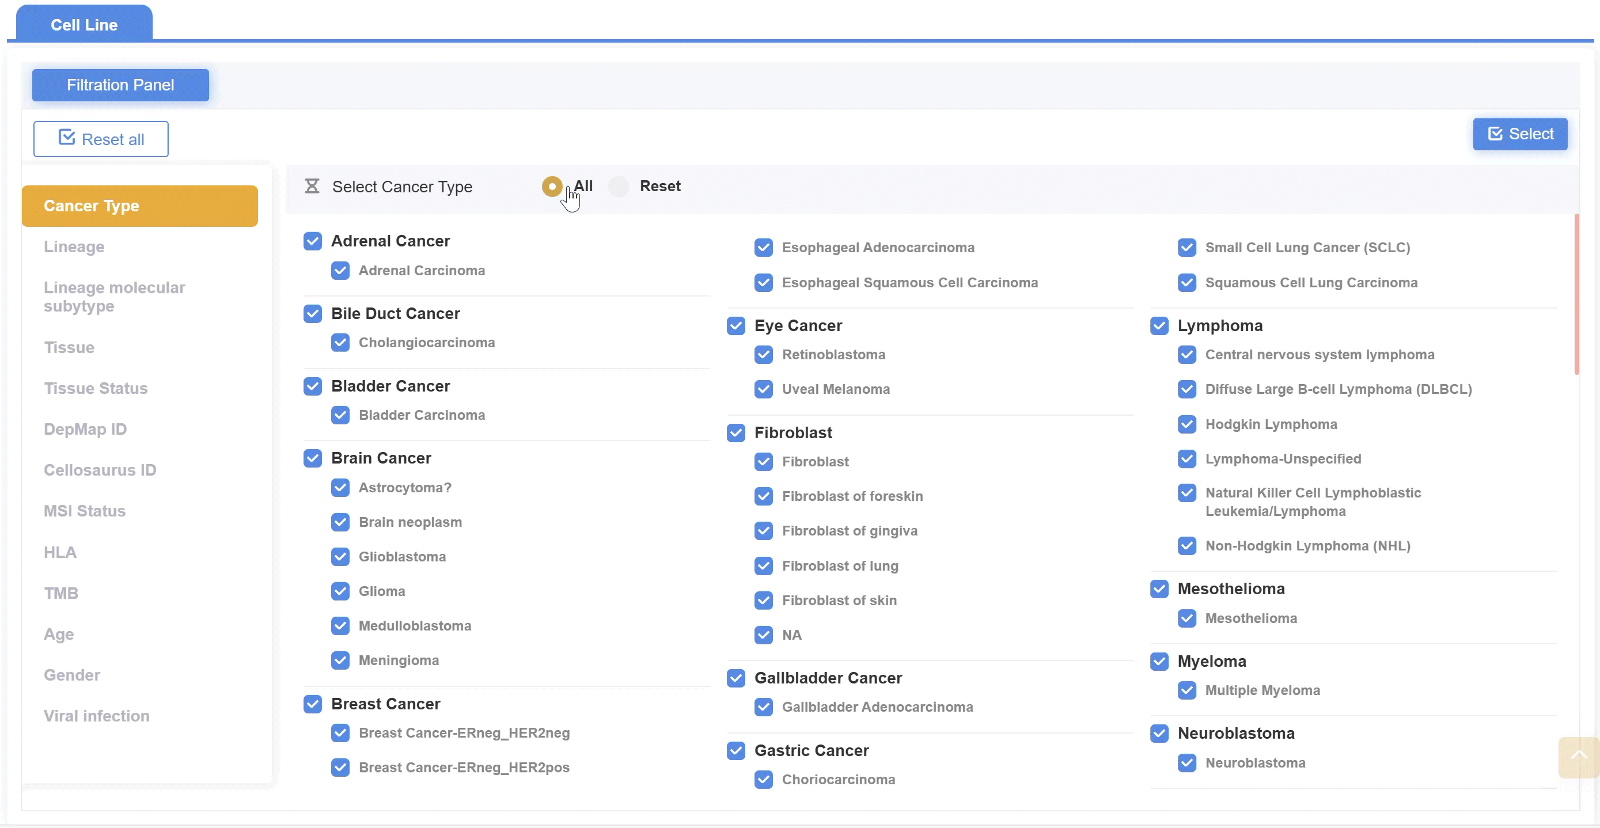
Task: Click the Filtration Panel header button
Action: coord(120,85)
